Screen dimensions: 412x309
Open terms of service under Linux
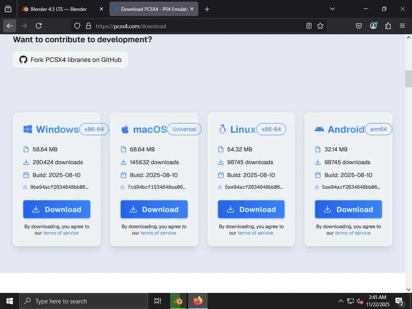(255, 233)
